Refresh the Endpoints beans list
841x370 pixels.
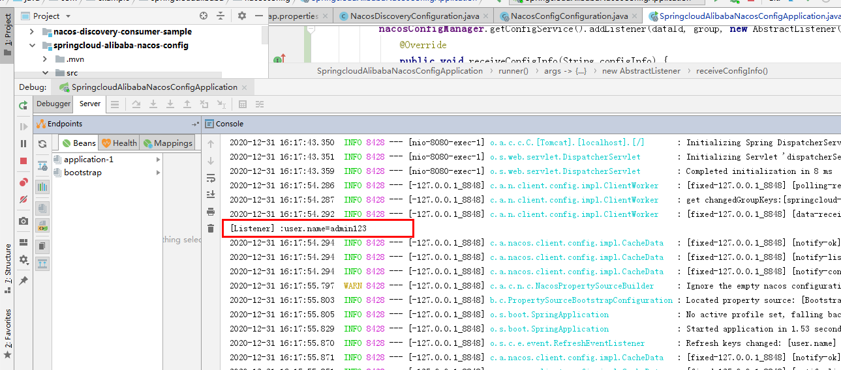(42, 144)
